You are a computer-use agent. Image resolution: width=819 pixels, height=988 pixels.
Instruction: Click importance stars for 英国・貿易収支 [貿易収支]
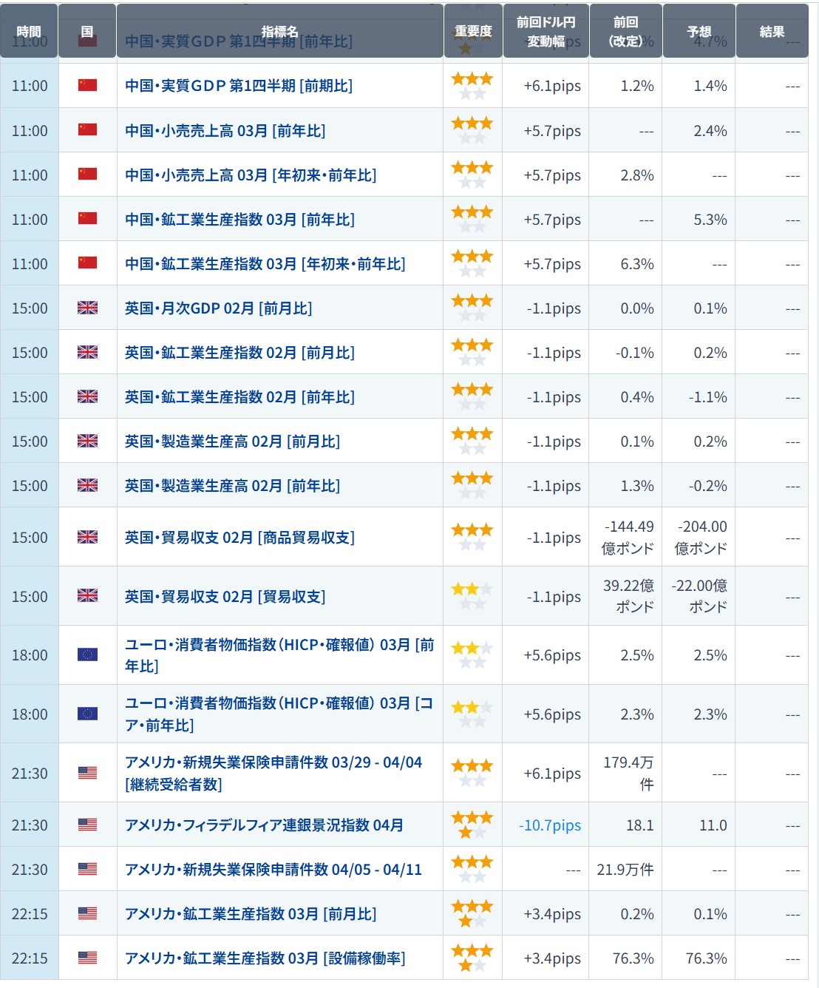click(472, 596)
